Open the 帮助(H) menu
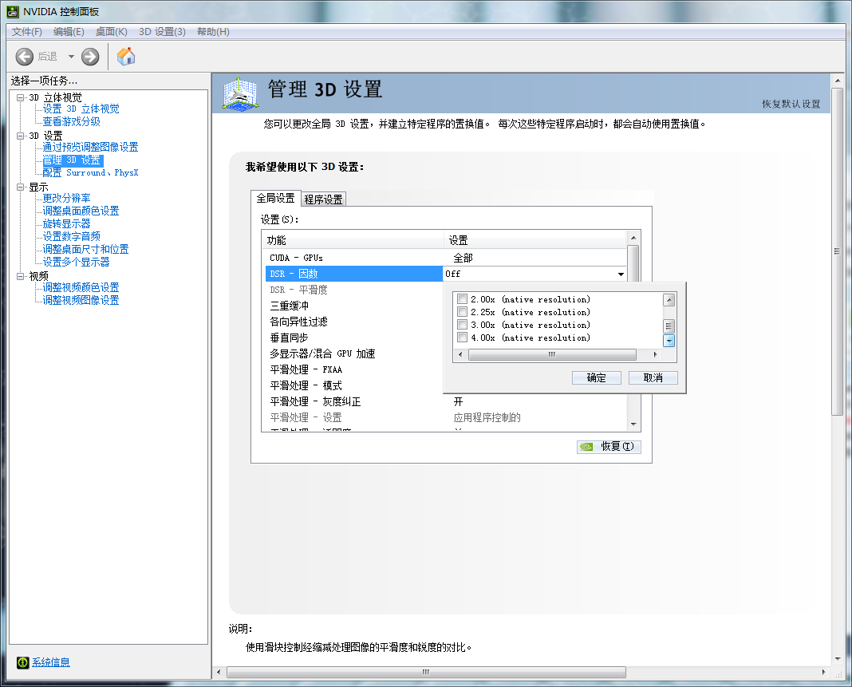Image resolution: width=852 pixels, height=687 pixels. pyautogui.click(x=213, y=32)
